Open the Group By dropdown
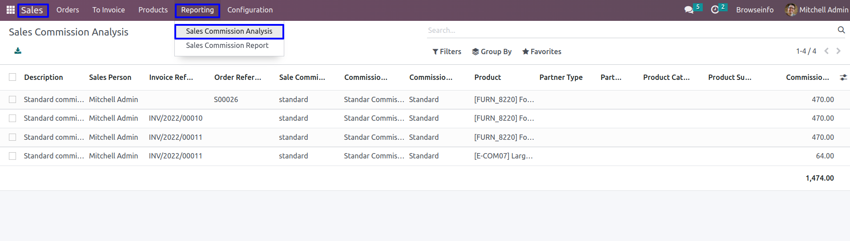 click(x=491, y=51)
